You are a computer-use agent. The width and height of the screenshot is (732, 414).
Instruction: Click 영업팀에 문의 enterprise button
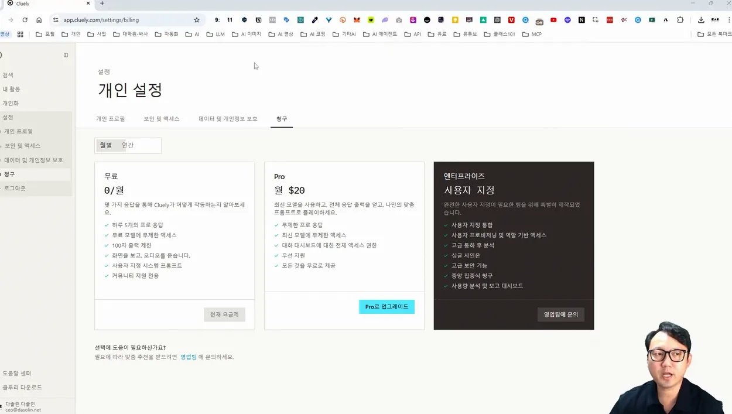560,314
